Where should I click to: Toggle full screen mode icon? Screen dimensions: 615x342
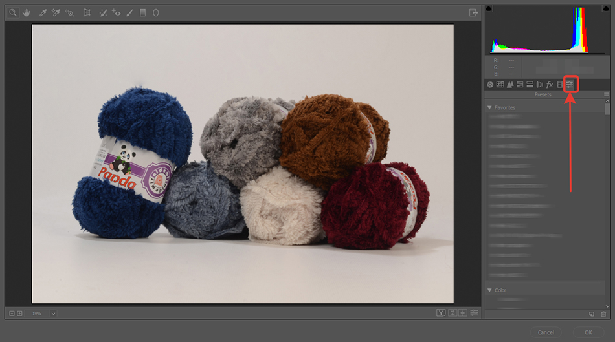point(473,12)
